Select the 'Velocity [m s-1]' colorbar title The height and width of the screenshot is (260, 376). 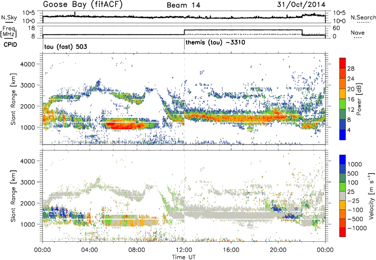371,196
